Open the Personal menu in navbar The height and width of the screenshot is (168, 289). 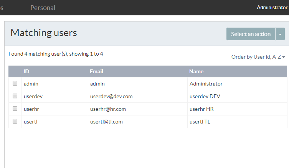click(x=43, y=8)
